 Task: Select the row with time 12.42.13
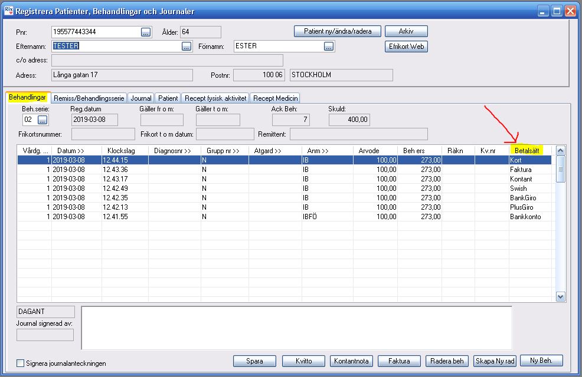285,207
